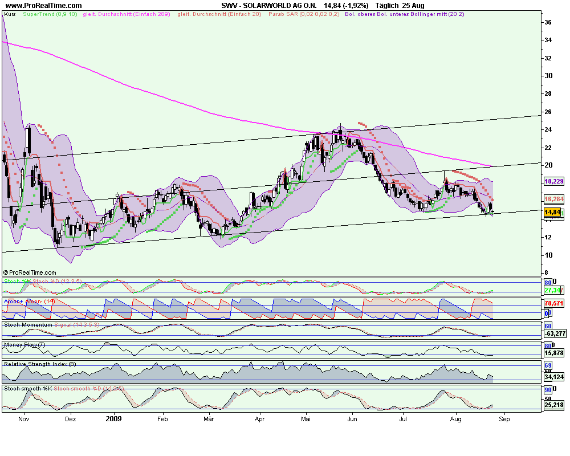Select the Money Flow (7) label
This screenshot has width=570, height=456.
tap(25, 345)
